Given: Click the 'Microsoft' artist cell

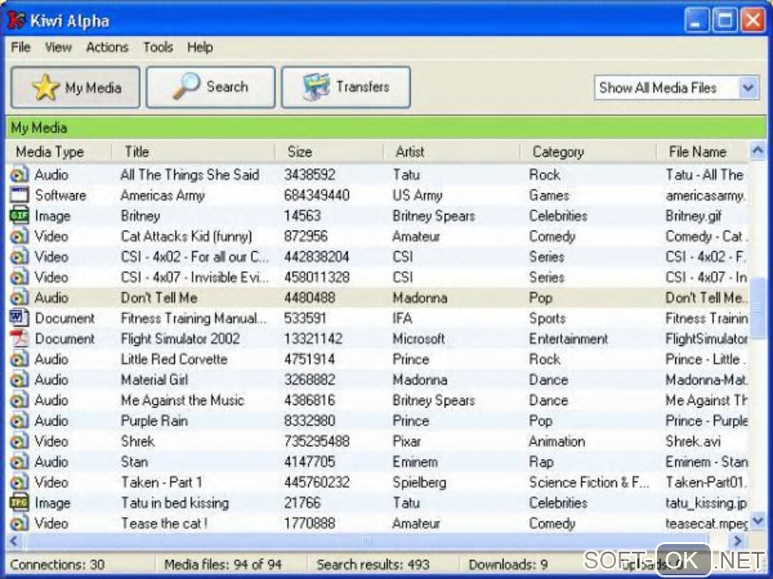Looking at the screenshot, I should (x=418, y=339).
